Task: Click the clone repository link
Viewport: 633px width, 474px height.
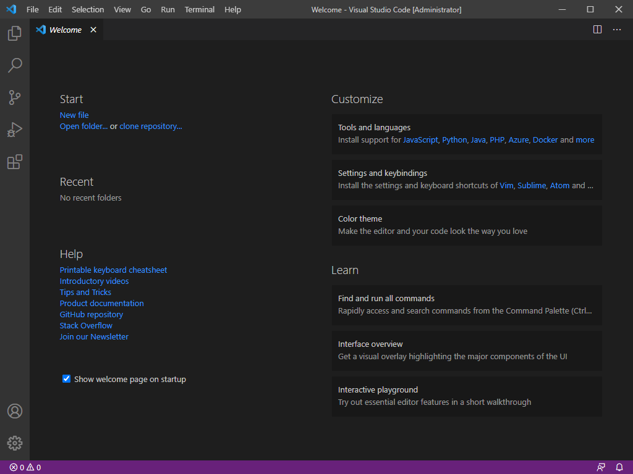Action: tap(150, 126)
